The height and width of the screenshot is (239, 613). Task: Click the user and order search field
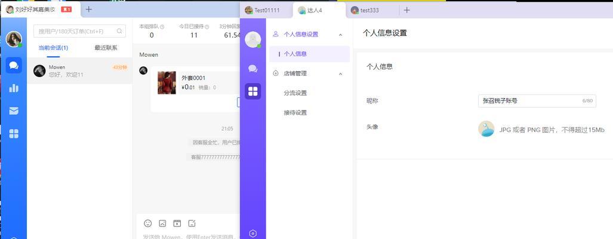pos(79,31)
